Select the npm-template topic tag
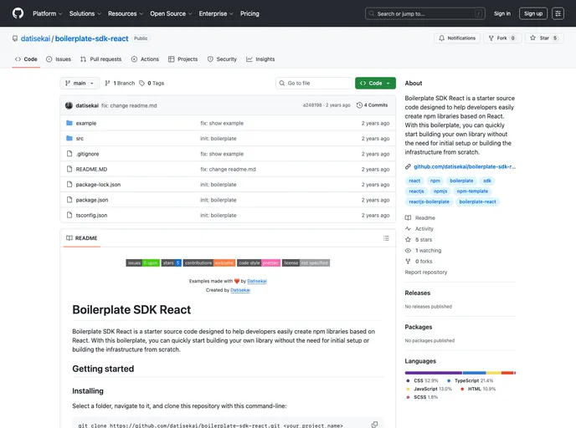Image resolution: width=576 pixels, height=428 pixels. click(x=472, y=191)
